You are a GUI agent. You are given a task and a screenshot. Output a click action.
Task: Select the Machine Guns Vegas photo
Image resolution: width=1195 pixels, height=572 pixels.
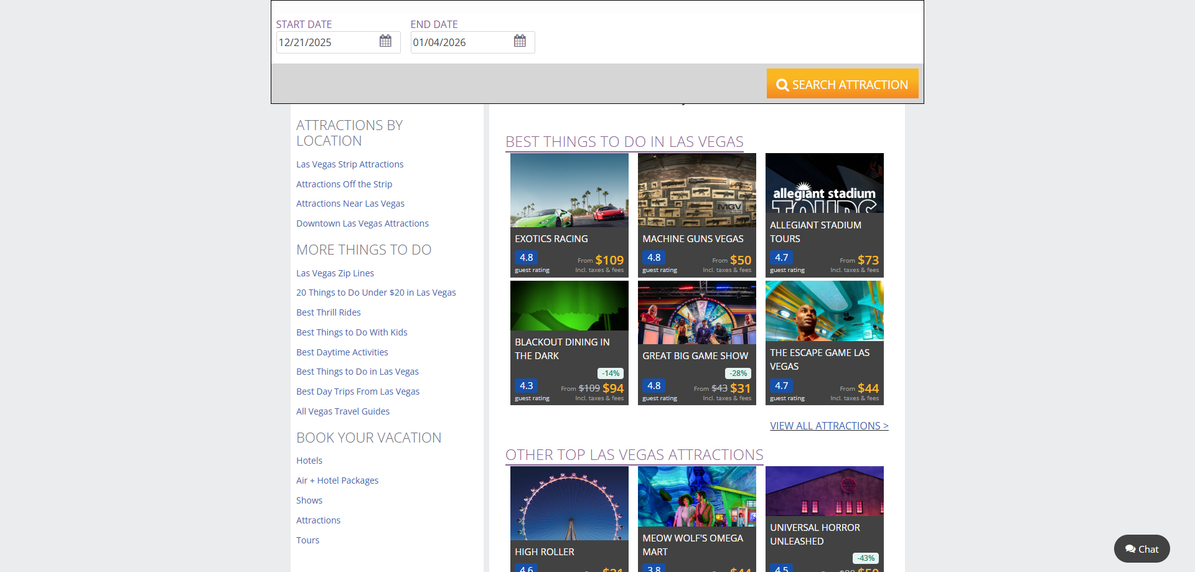coord(696,190)
